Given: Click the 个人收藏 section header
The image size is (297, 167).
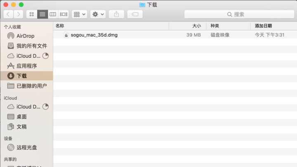Looking at the screenshot, I should click(12, 27).
